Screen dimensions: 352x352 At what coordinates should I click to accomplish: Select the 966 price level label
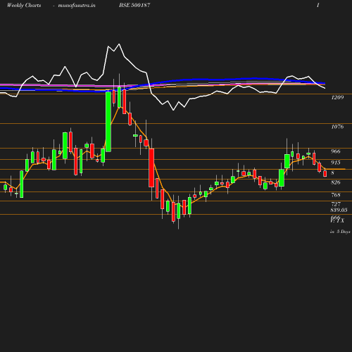coord(336,151)
